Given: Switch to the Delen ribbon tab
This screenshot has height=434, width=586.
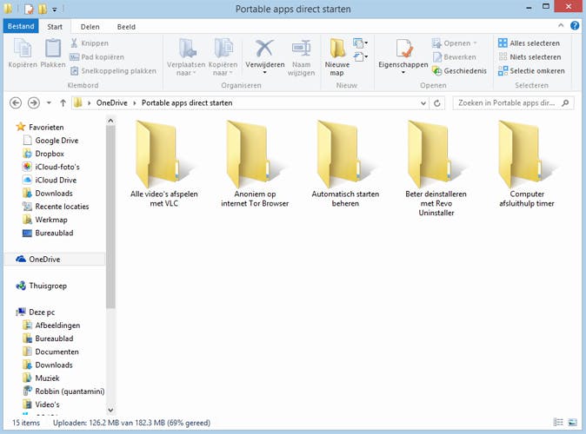Looking at the screenshot, I should pos(90,27).
